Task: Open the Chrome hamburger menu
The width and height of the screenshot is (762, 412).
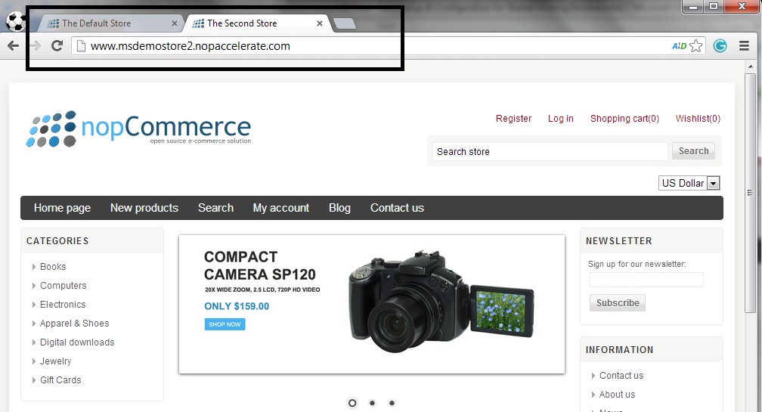Action: 744,46
